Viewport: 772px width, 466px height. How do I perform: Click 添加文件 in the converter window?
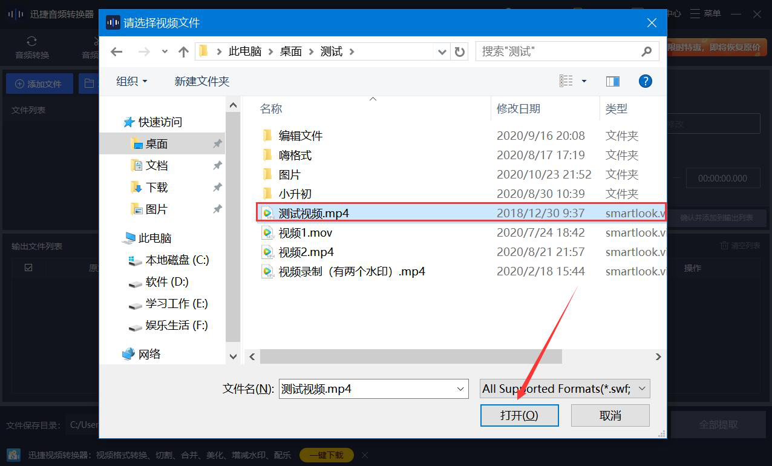click(39, 84)
